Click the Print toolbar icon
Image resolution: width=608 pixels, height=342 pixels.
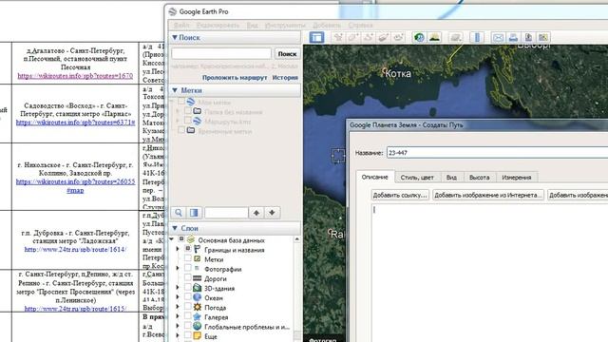point(513,37)
